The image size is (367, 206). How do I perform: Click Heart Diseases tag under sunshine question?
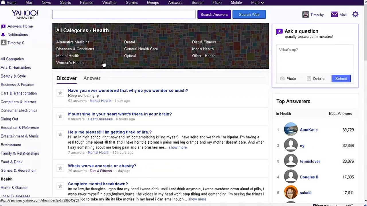(100, 119)
